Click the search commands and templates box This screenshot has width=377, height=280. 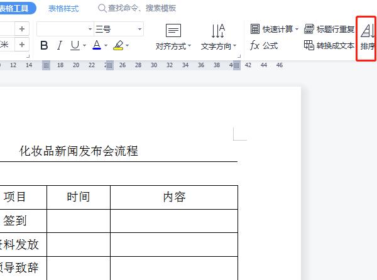[x=137, y=8]
